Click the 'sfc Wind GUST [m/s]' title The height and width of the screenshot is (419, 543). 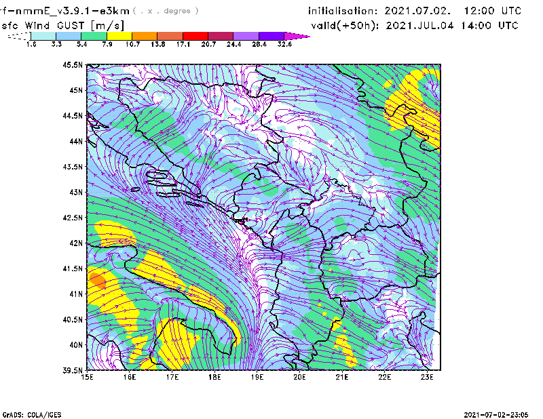tap(62, 25)
